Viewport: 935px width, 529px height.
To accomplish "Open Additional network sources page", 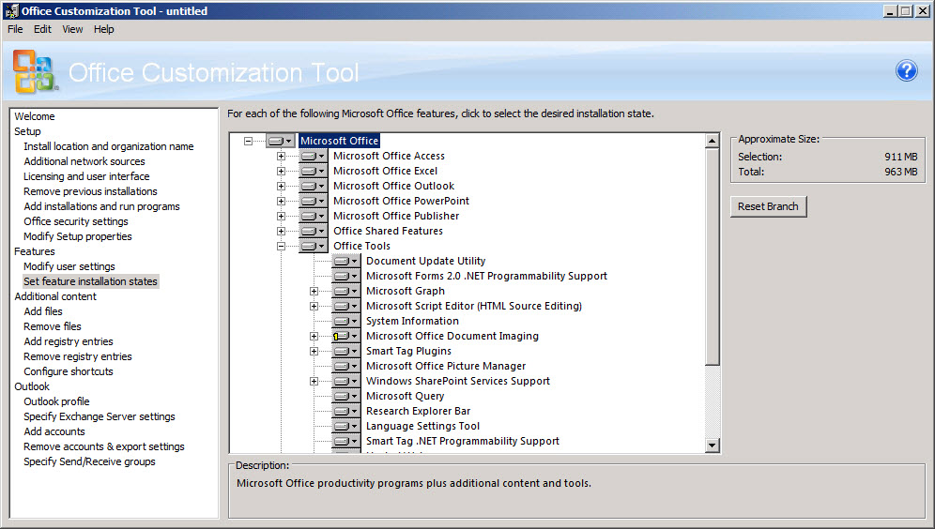I will [x=84, y=161].
